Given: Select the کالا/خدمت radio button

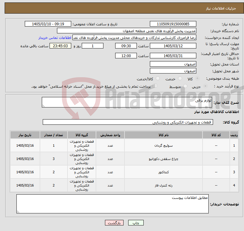Looking at the screenshot, I should (x=158, y=78).
